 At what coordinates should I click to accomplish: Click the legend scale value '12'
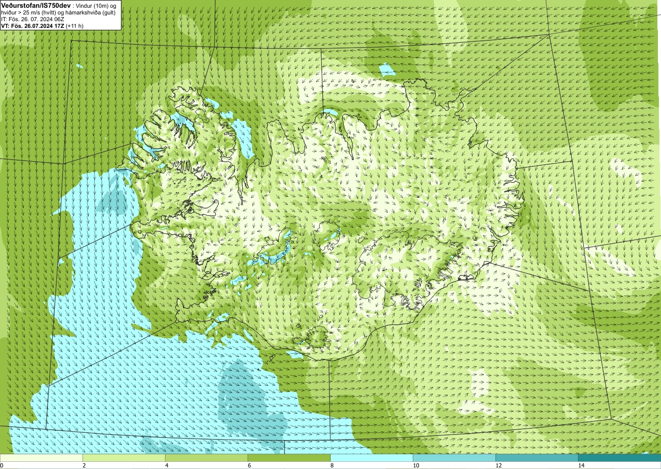coord(499,465)
